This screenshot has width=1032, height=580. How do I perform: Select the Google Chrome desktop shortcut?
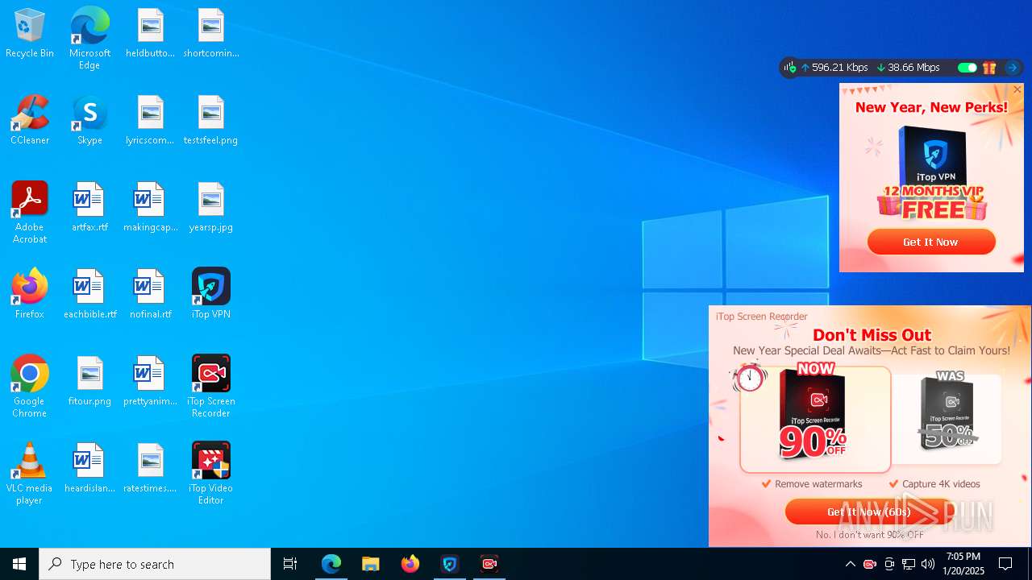(30, 387)
